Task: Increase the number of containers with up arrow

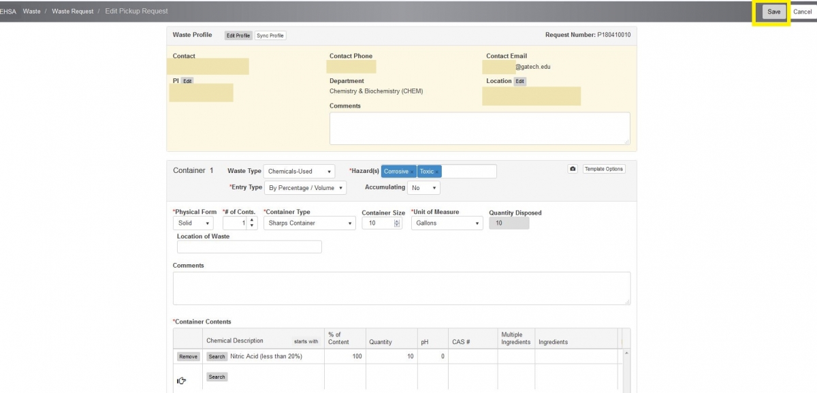Action: [x=252, y=220]
